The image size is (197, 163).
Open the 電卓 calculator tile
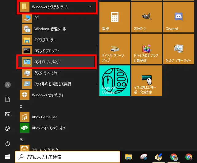115,17
